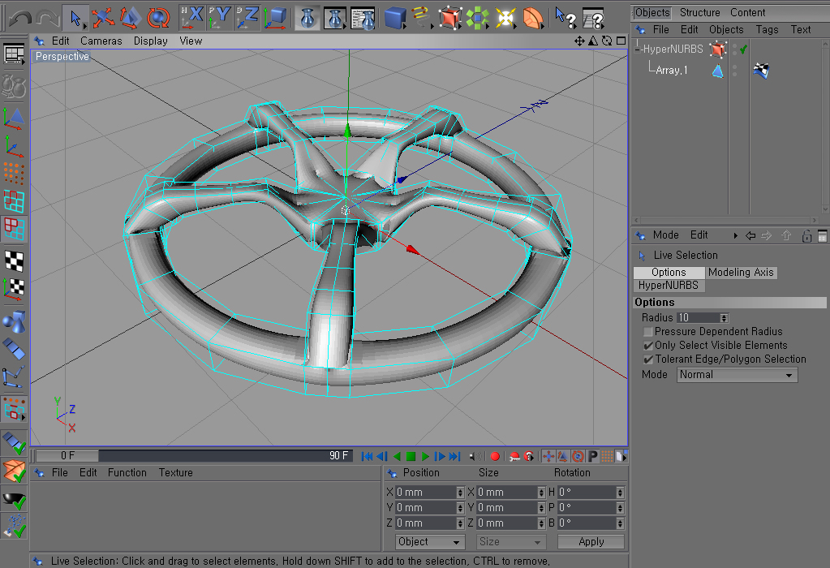Image resolution: width=830 pixels, height=568 pixels.
Task: Toggle Z axis lock
Action: (247, 18)
